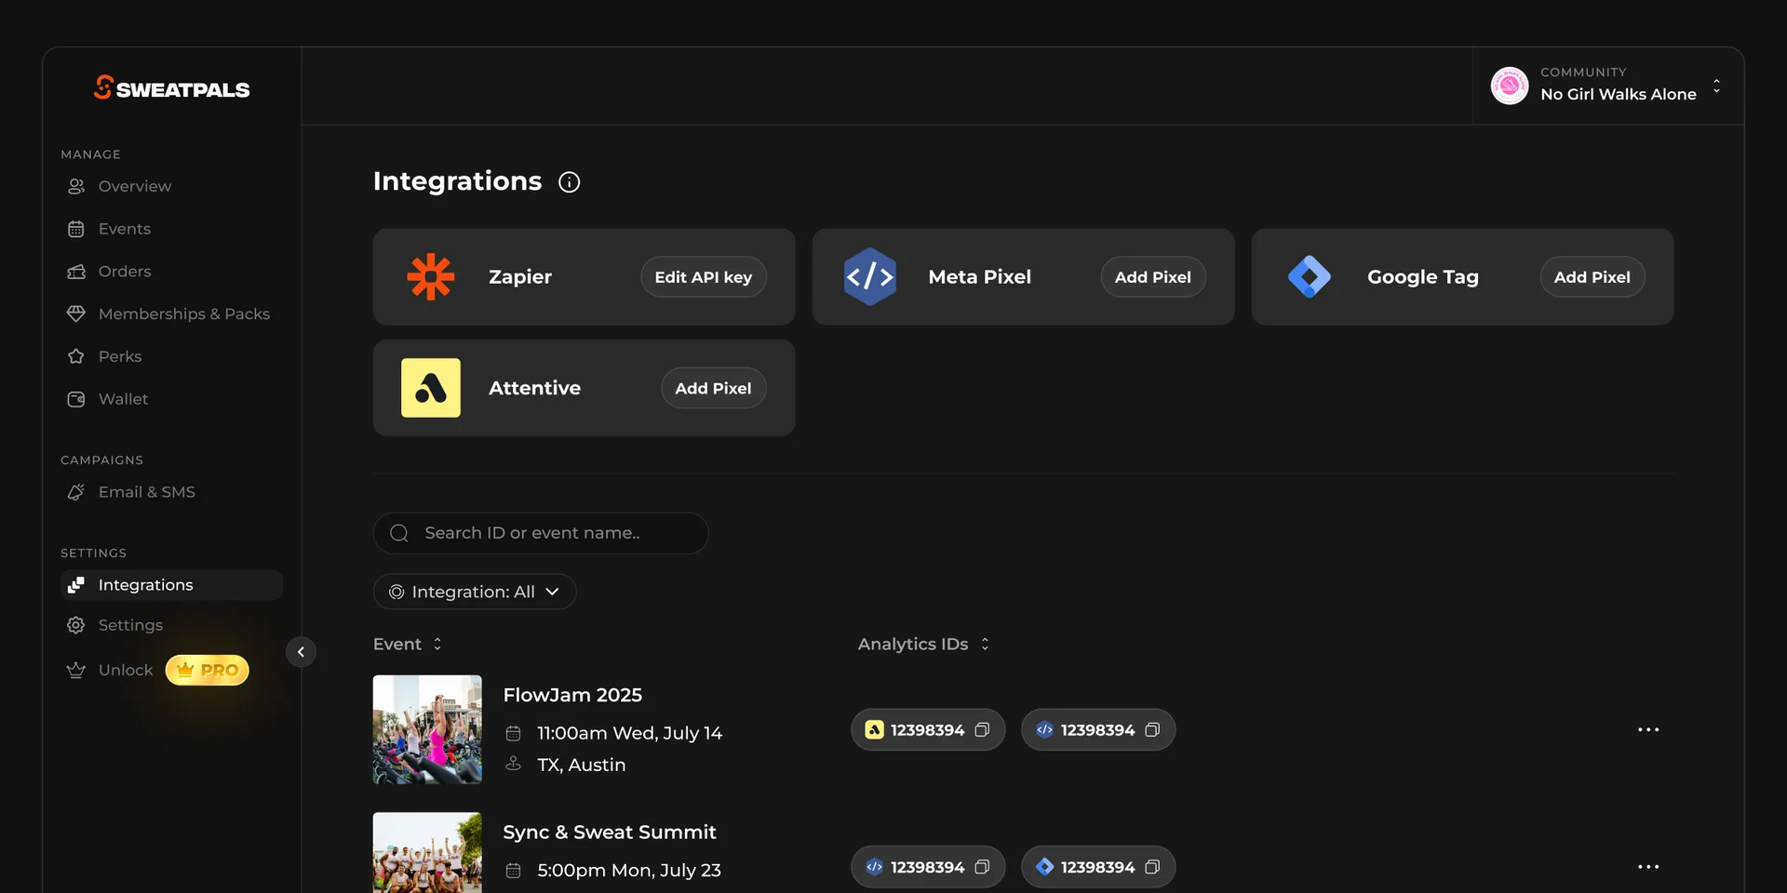
Task: Click Add Pixel for Google Tag
Action: coord(1592,277)
